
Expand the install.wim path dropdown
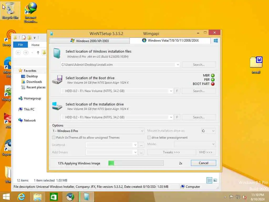click(x=178, y=65)
